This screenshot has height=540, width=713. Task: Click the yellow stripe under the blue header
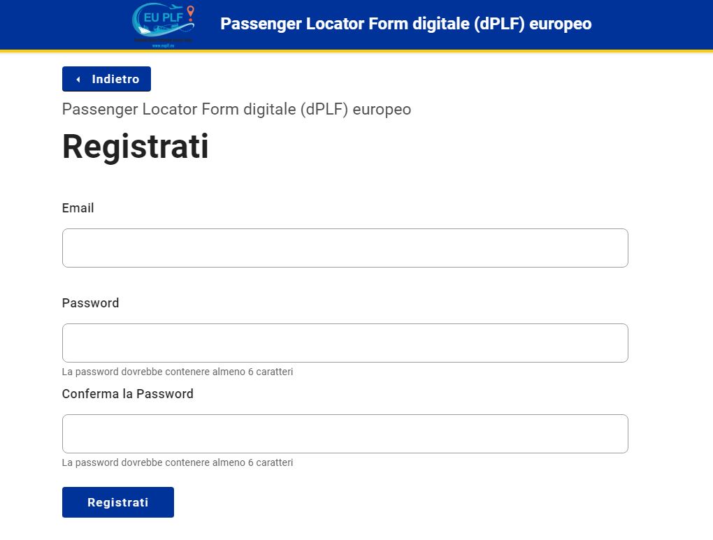(356, 51)
